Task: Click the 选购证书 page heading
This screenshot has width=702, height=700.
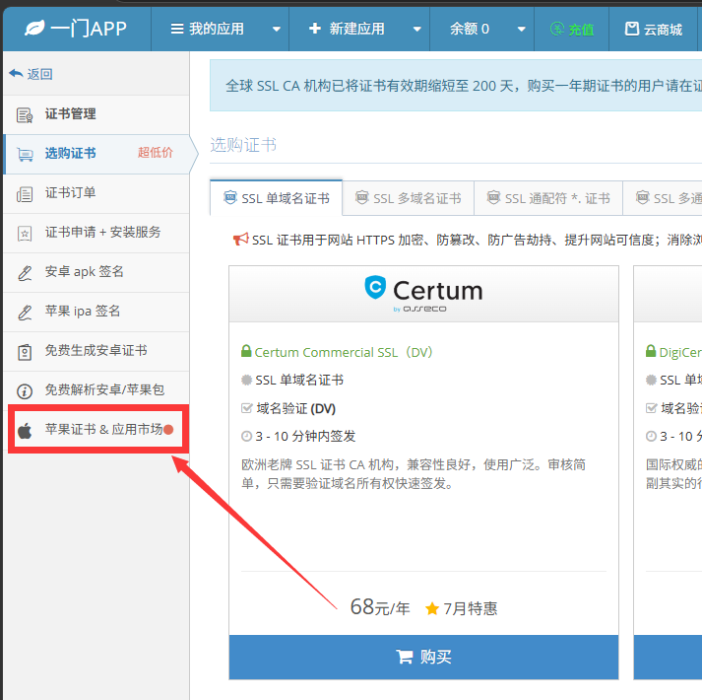Action: pos(243,145)
